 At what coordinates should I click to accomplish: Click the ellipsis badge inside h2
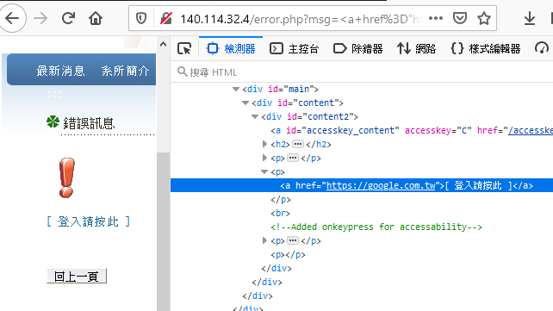coord(298,144)
